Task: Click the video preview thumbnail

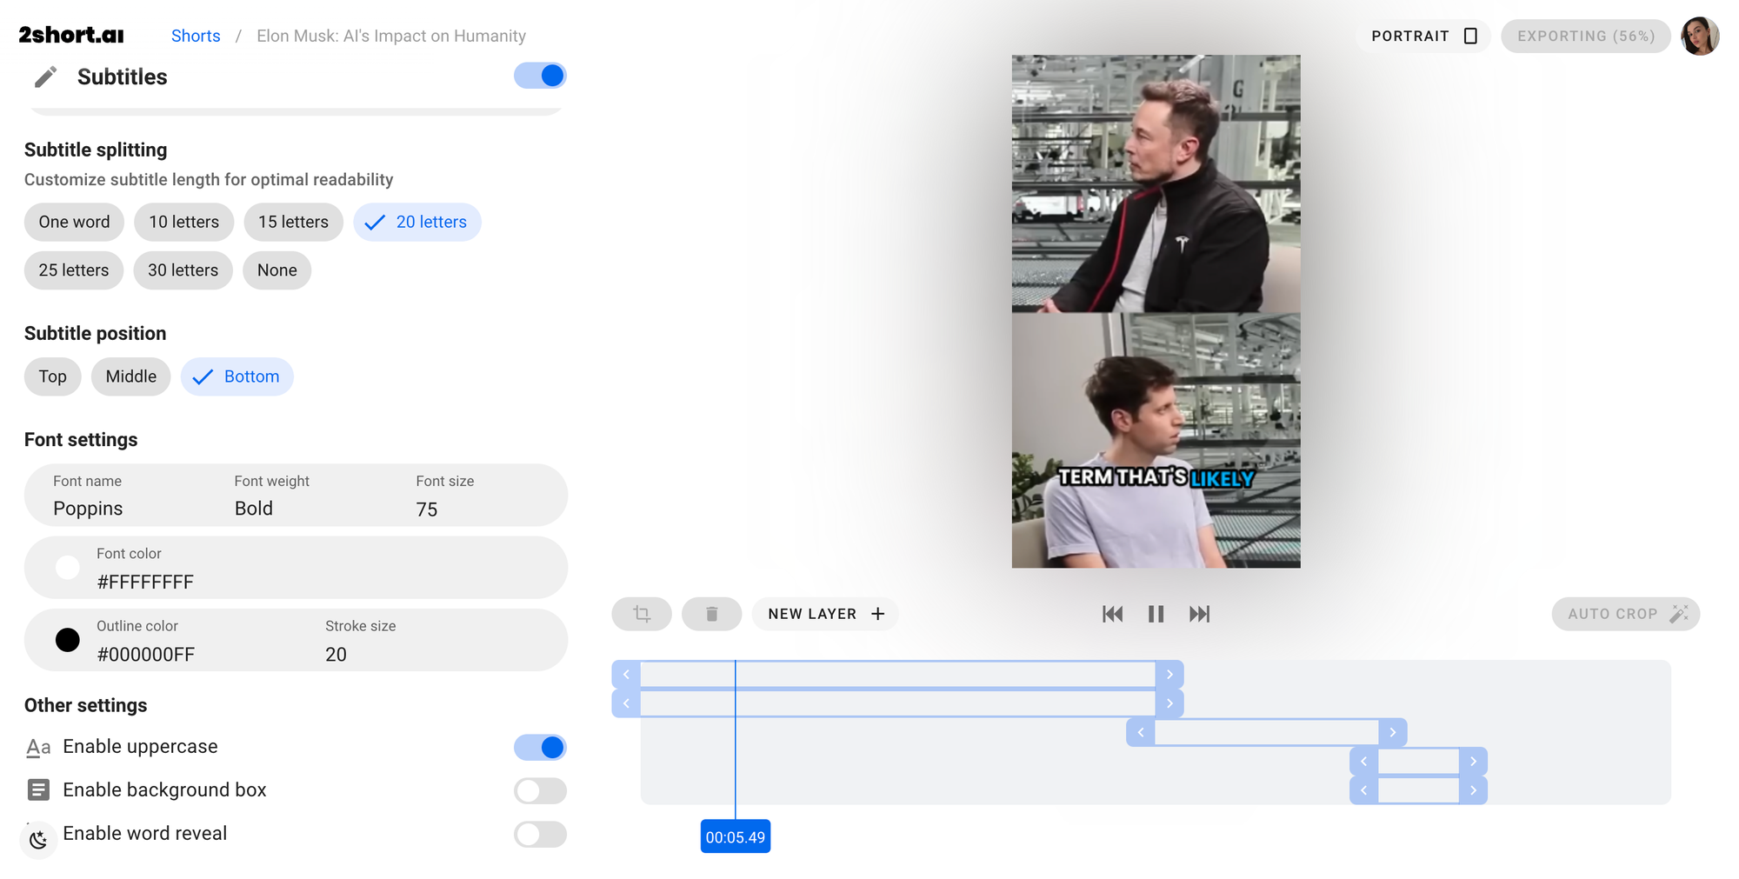Action: [1156, 311]
